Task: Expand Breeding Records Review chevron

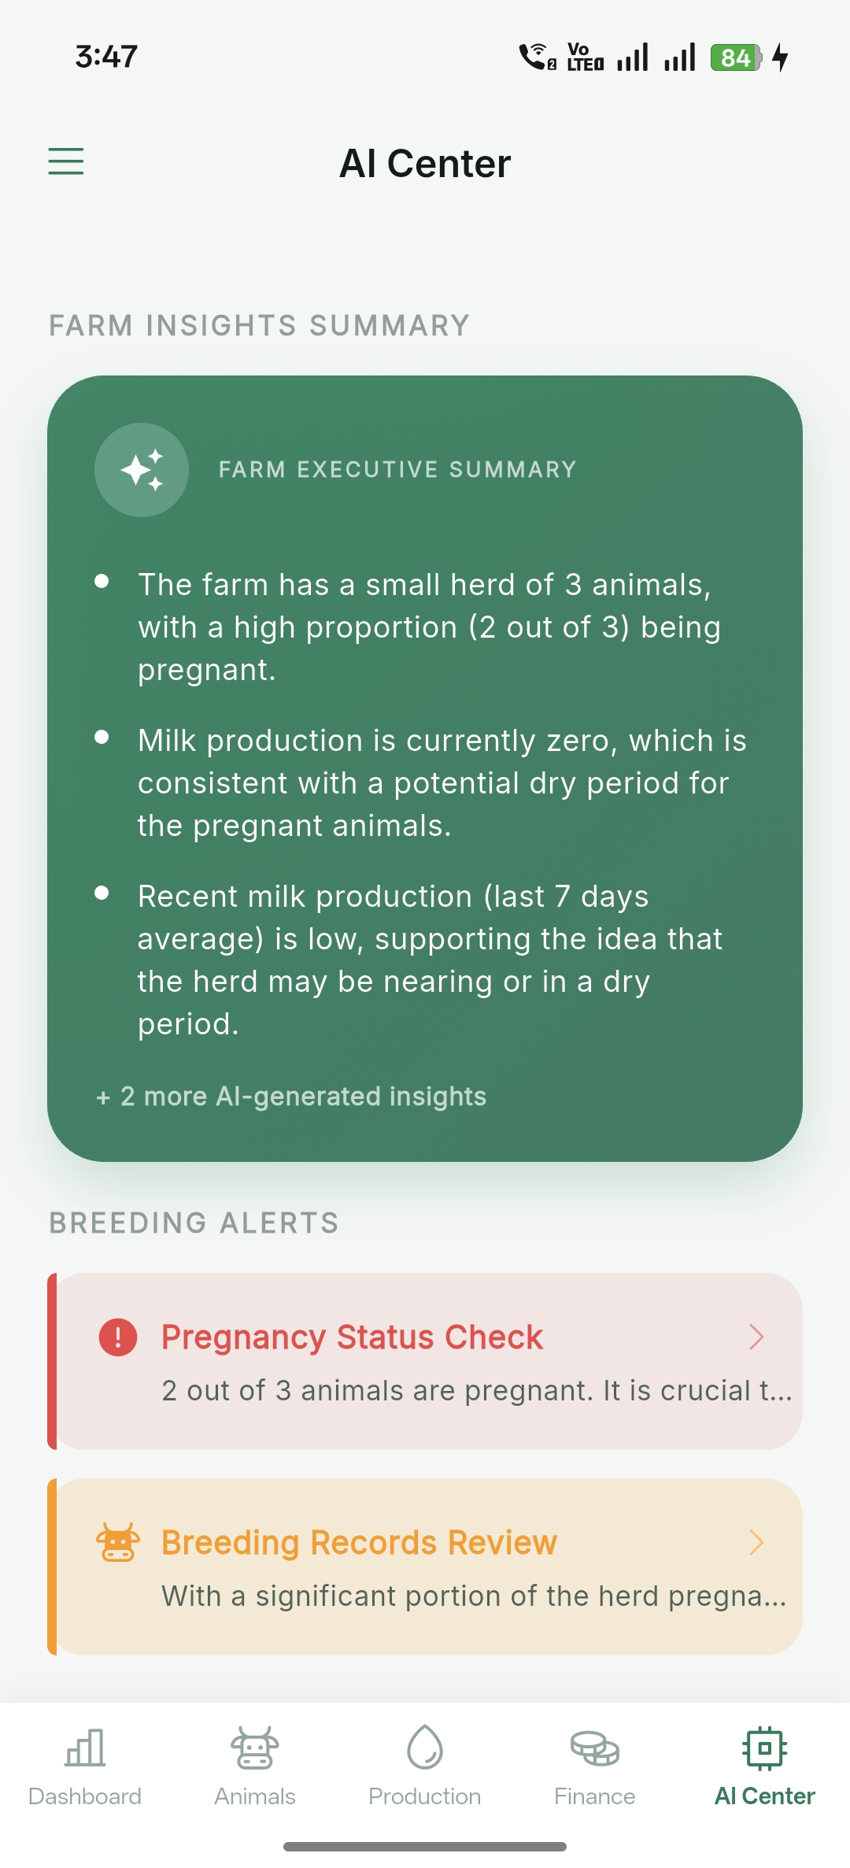Action: pos(756,1542)
